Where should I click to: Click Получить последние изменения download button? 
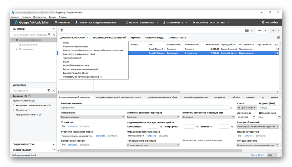[x=95, y=22]
